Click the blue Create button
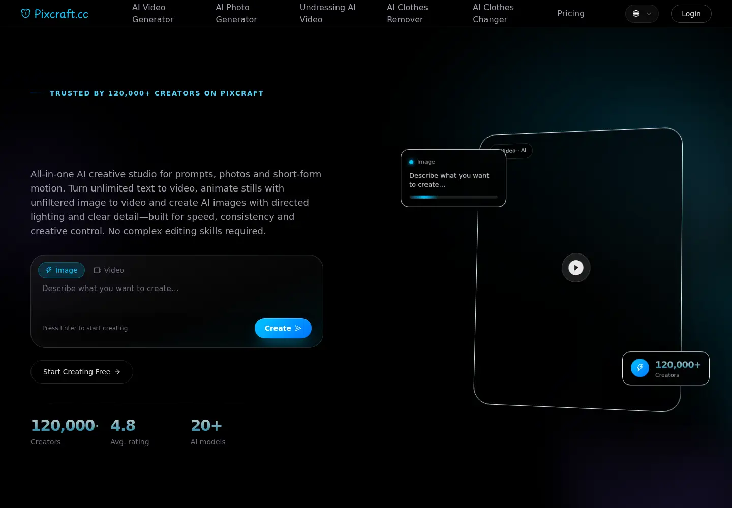This screenshot has height=508, width=732. tap(283, 328)
